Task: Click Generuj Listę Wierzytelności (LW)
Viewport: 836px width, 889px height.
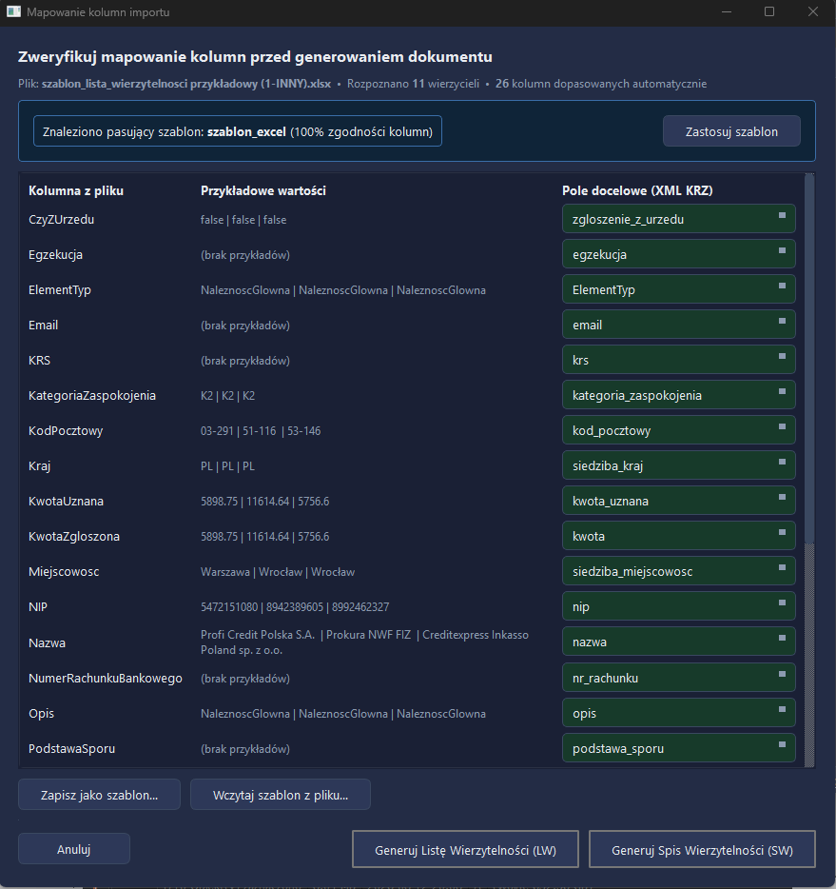Action: (x=465, y=849)
